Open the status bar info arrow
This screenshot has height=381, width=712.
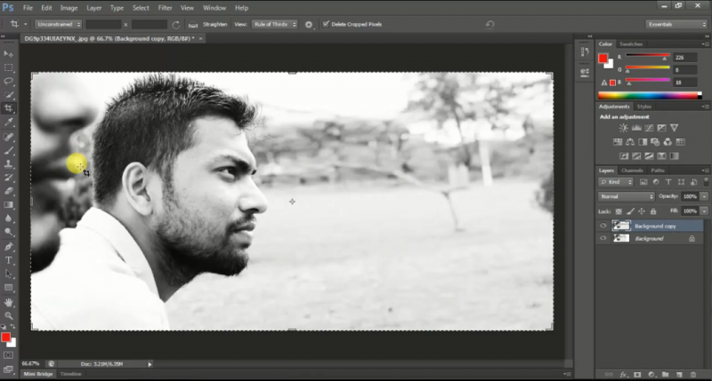point(150,364)
